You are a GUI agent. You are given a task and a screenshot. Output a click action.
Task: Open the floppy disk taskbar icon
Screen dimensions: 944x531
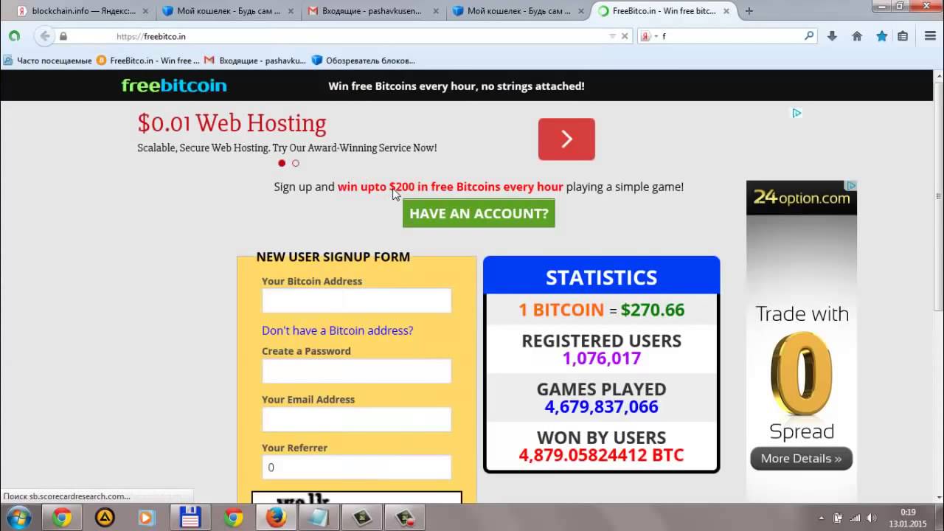190,518
